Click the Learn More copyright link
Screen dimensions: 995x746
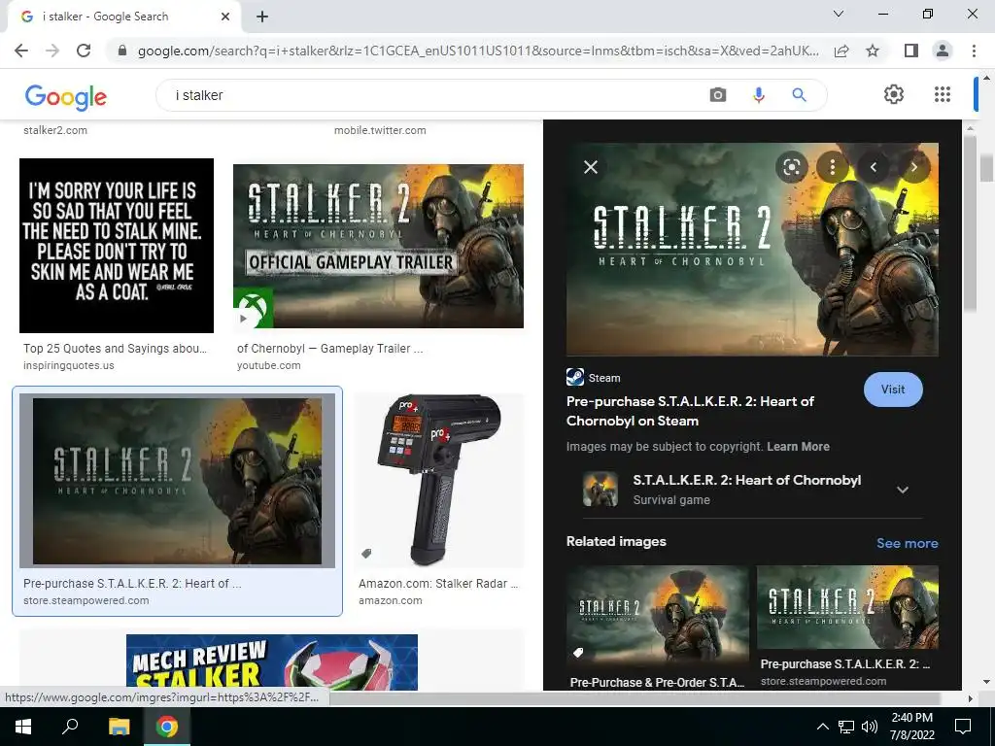point(798,447)
